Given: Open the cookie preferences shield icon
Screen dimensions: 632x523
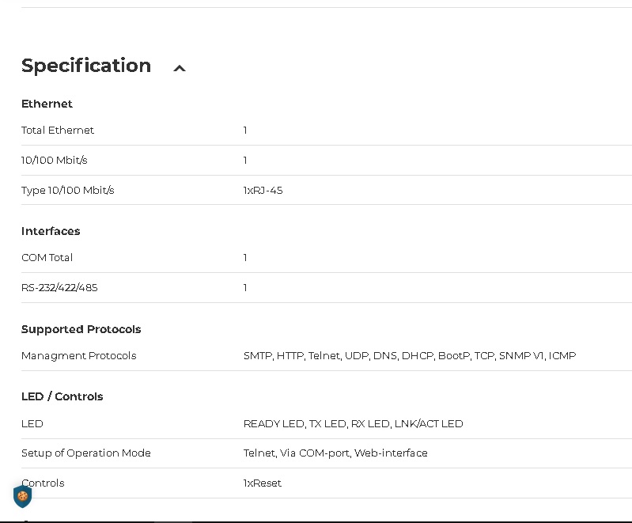Looking at the screenshot, I should (x=23, y=496).
